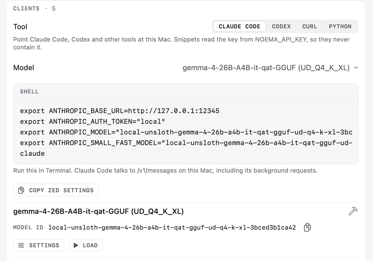Click the MODEL ID value text
This screenshot has height=261, width=373.
pos(172,227)
